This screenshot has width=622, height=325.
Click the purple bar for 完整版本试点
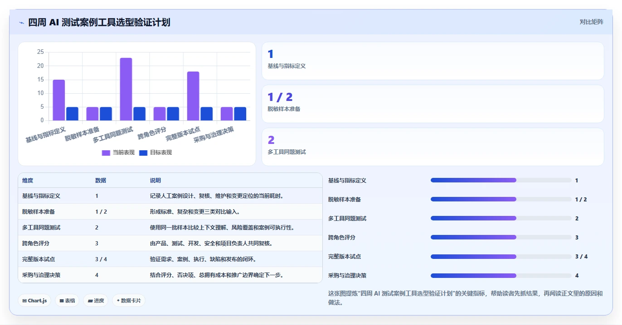[193, 96]
